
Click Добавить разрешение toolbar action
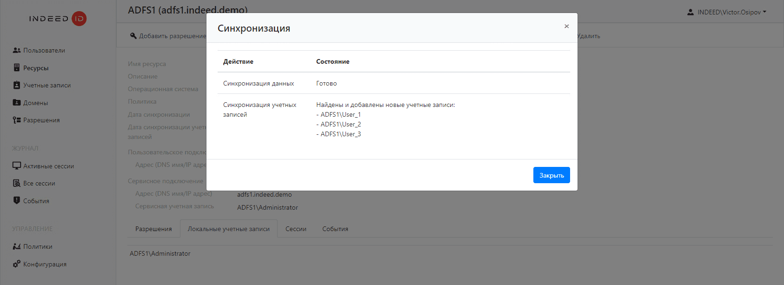[168, 36]
